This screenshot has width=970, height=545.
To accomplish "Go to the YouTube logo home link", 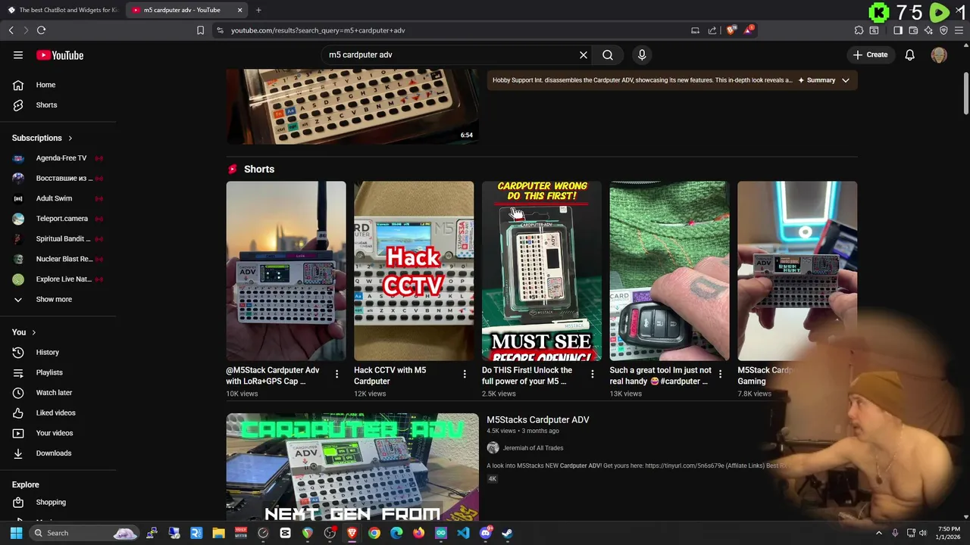I will pyautogui.click(x=60, y=55).
